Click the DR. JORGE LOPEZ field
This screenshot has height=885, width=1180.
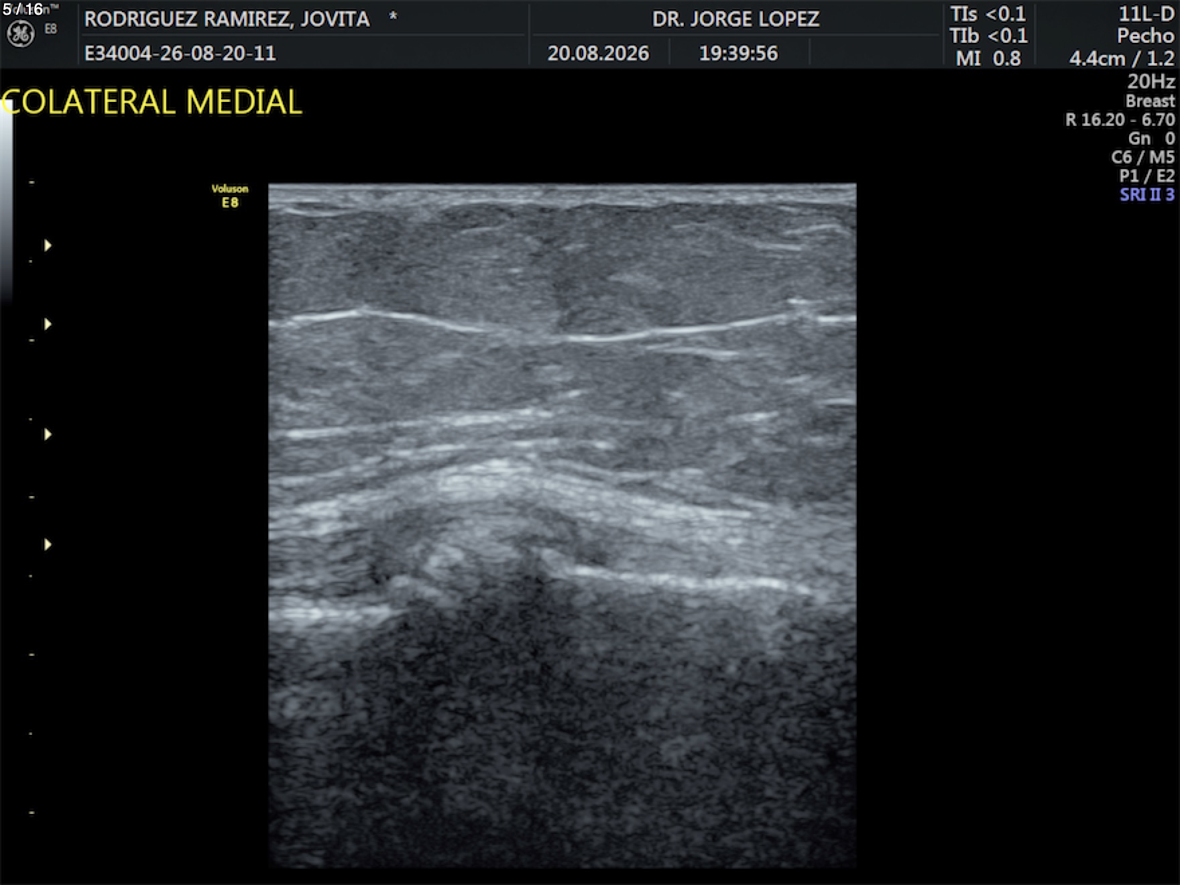[x=735, y=19]
